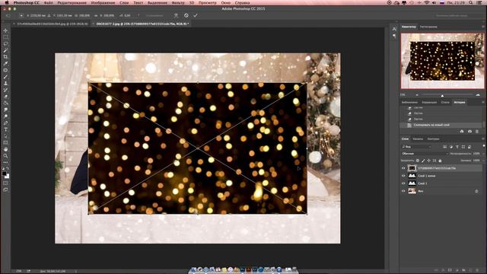
Task: Switch to warp mode in options bar
Action: [176, 15]
